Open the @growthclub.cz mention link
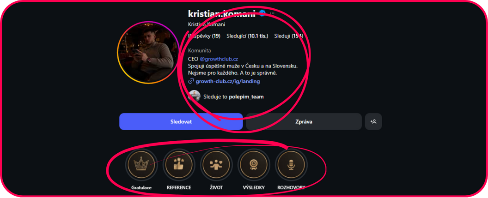The height and width of the screenshot is (198, 488). click(x=219, y=59)
